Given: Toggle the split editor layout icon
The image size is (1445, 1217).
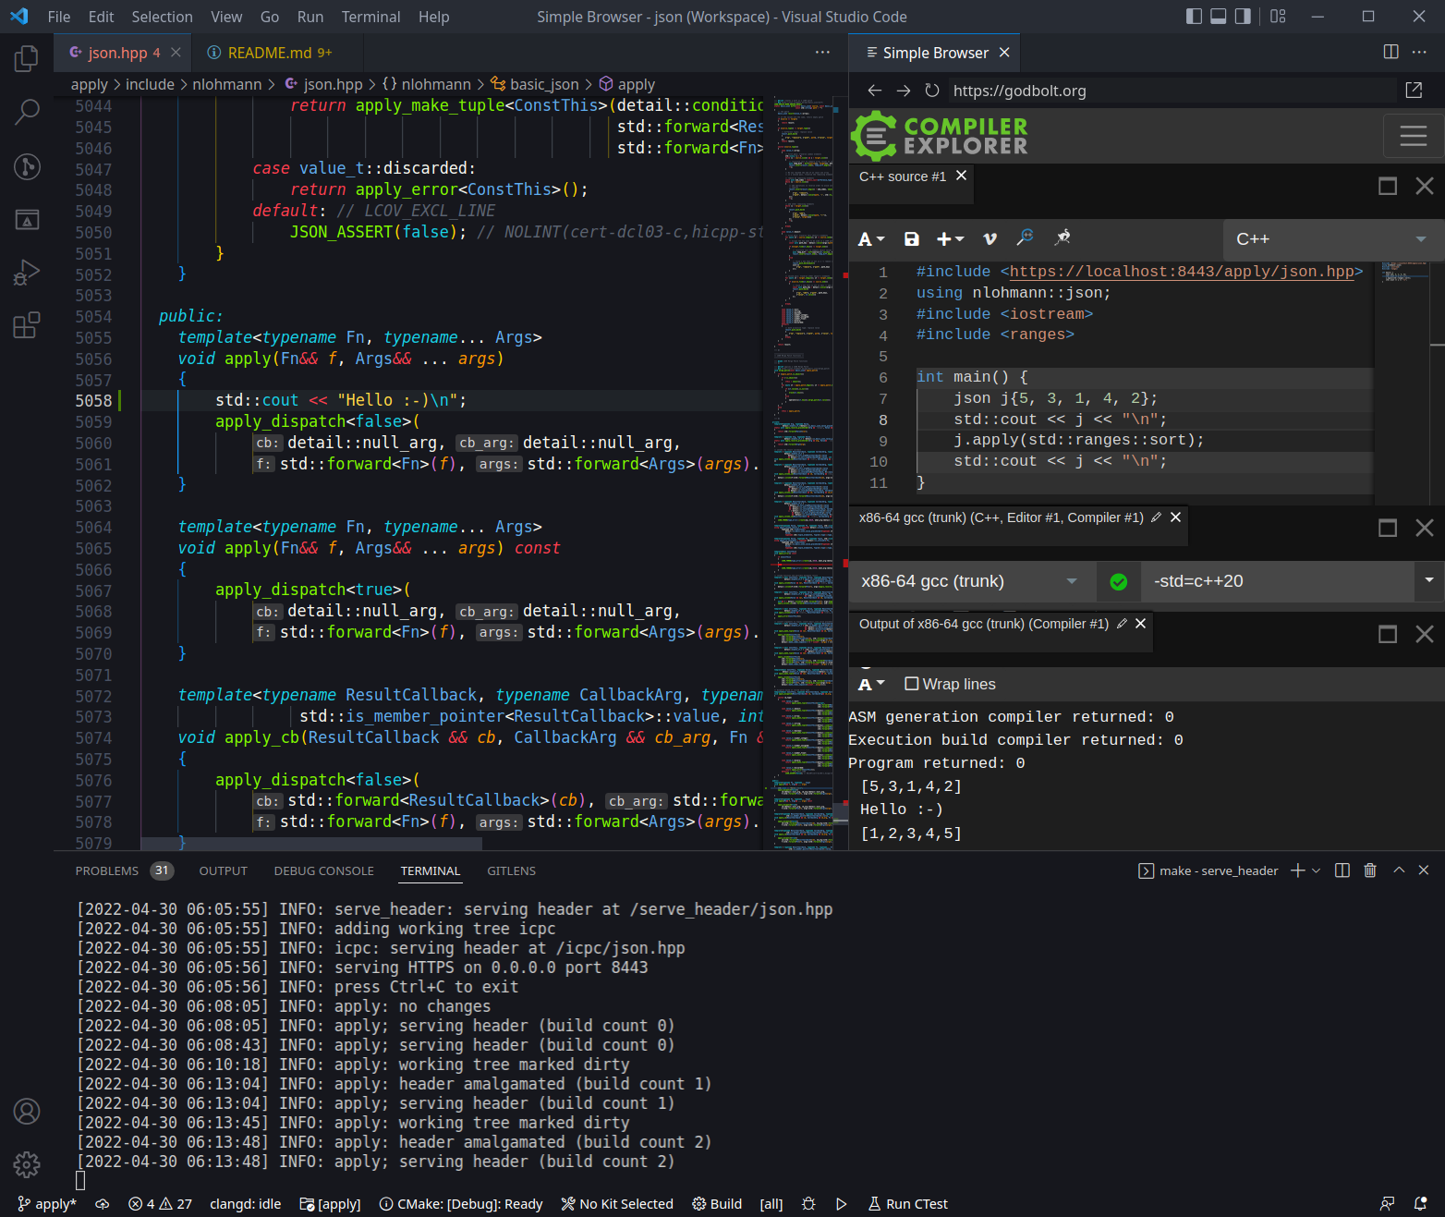Looking at the screenshot, I should click(x=1390, y=53).
